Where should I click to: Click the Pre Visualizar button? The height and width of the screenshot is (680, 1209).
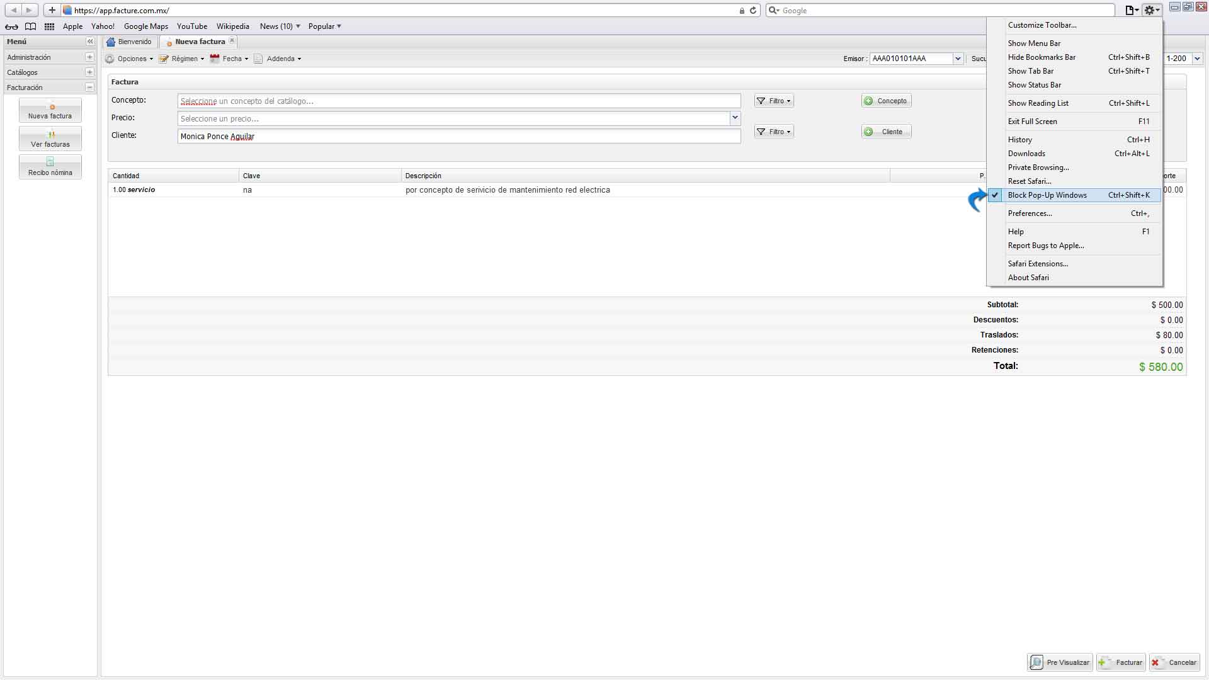pyautogui.click(x=1060, y=662)
